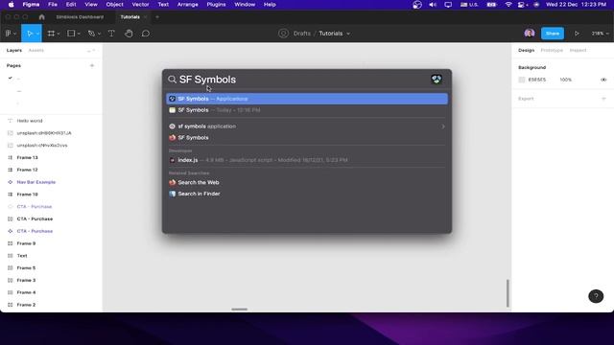The width and height of the screenshot is (614, 345).
Task: Go to Figma home icon
Action: coord(41,17)
